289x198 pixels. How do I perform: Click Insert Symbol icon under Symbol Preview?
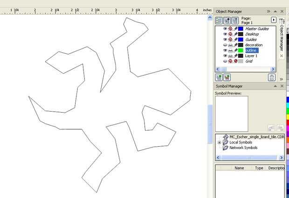271,128
